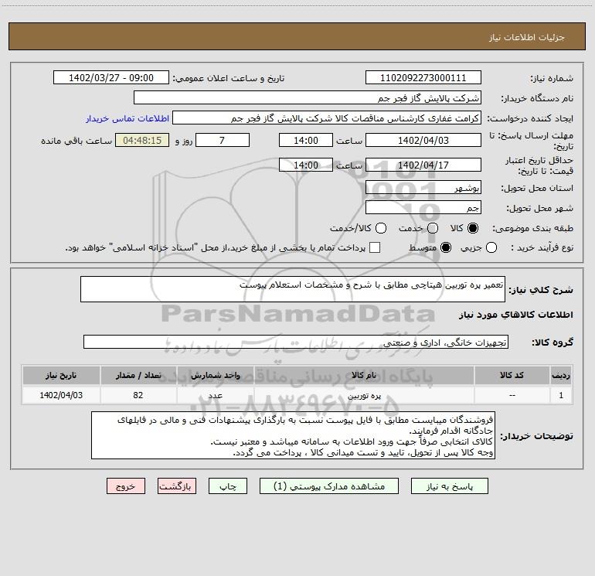Click the بازگشت back button
The image size is (595, 576).
177,486
